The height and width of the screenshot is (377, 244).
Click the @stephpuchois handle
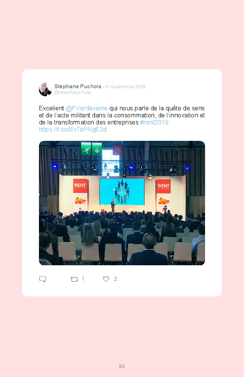[73, 92]
